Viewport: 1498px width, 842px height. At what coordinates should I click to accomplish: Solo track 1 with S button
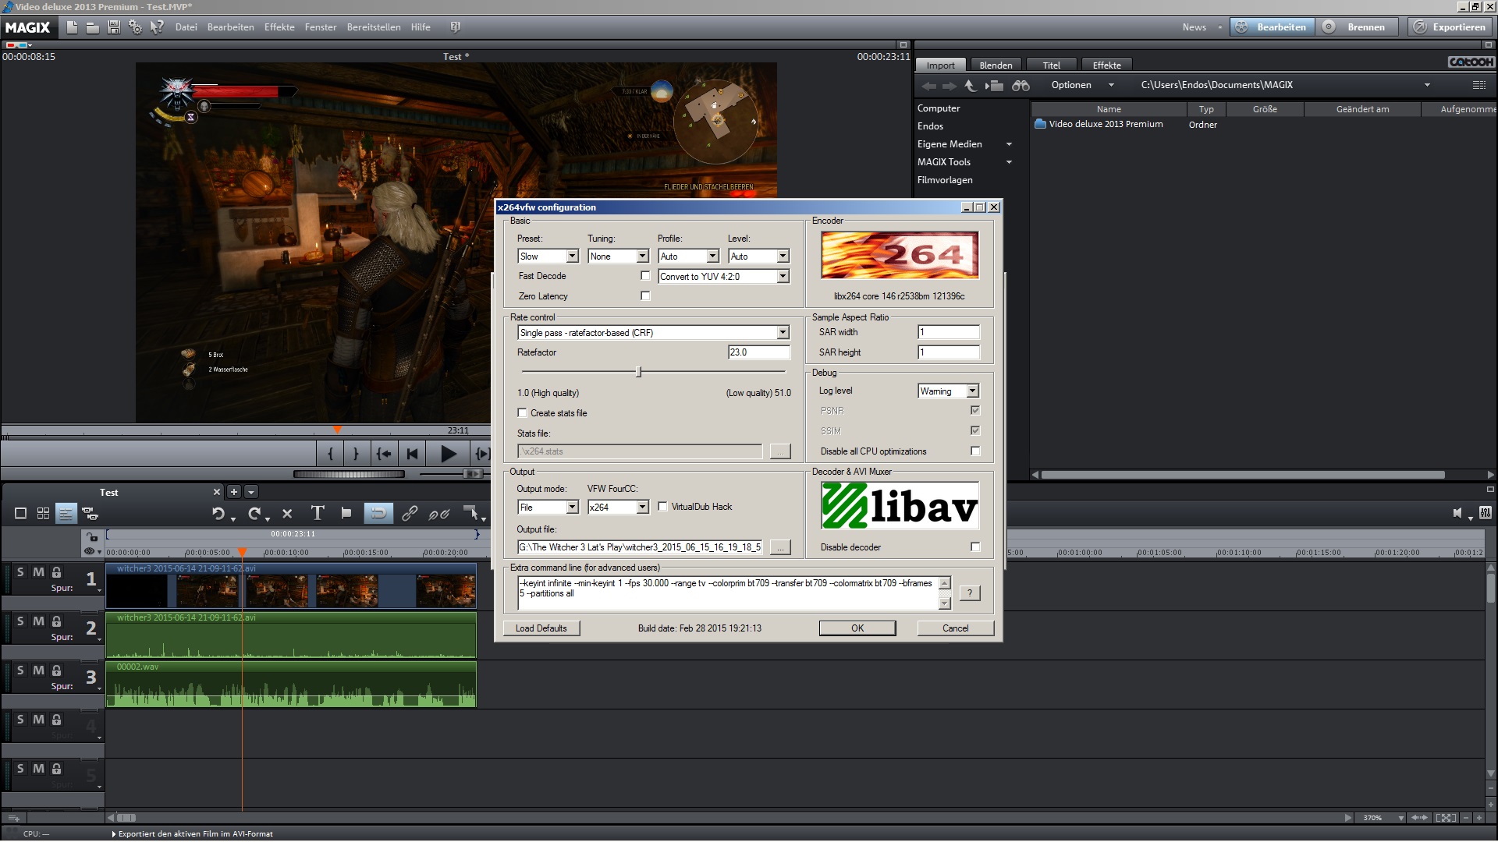20,572
